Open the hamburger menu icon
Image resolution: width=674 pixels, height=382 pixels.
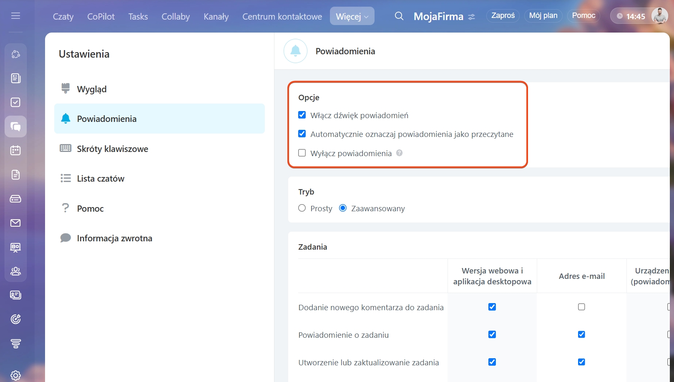pos(15,16)
